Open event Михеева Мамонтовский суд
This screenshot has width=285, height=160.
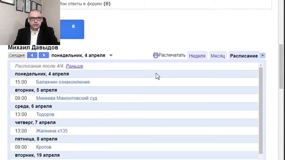point(66,98)
